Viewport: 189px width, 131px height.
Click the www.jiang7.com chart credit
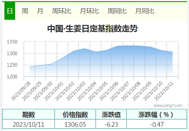coord(168,105)
